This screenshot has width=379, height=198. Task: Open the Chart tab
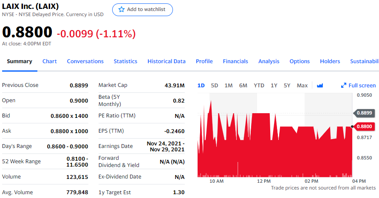coord(50,61)
